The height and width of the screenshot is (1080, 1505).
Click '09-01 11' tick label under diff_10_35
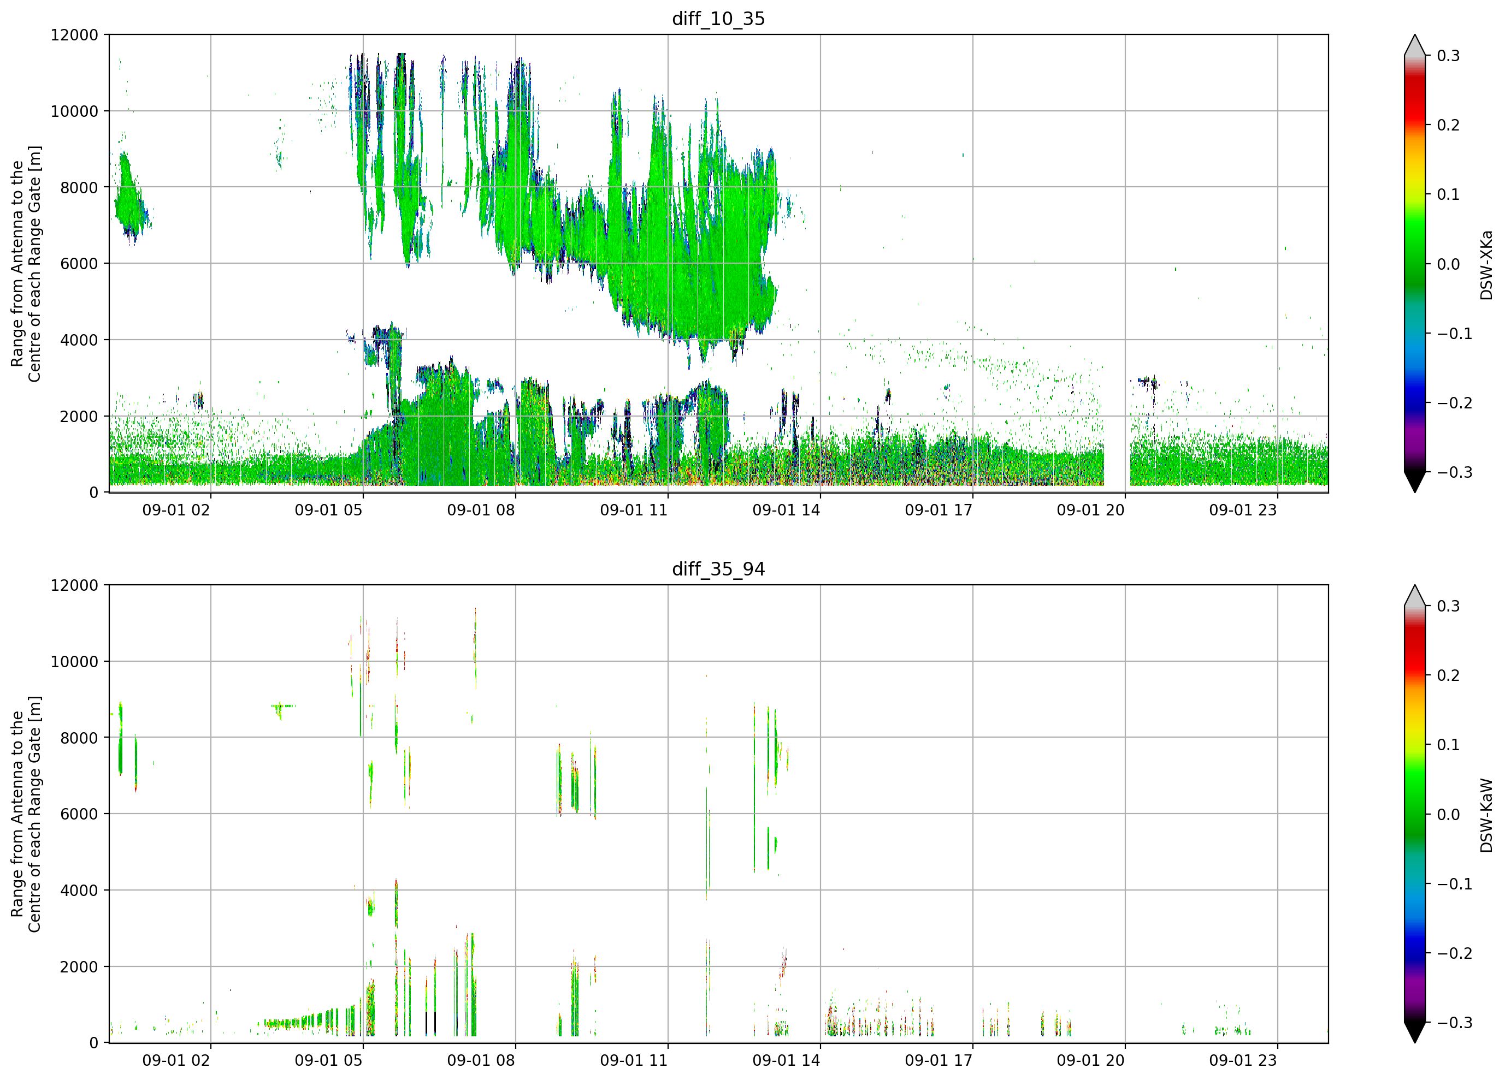click(x=634, y=510)
